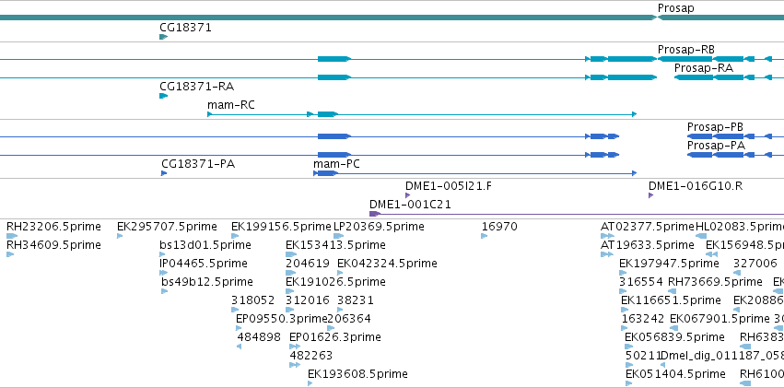
Task: Click the bs49b12.5prime label
Action: click(x=207, y=282)
